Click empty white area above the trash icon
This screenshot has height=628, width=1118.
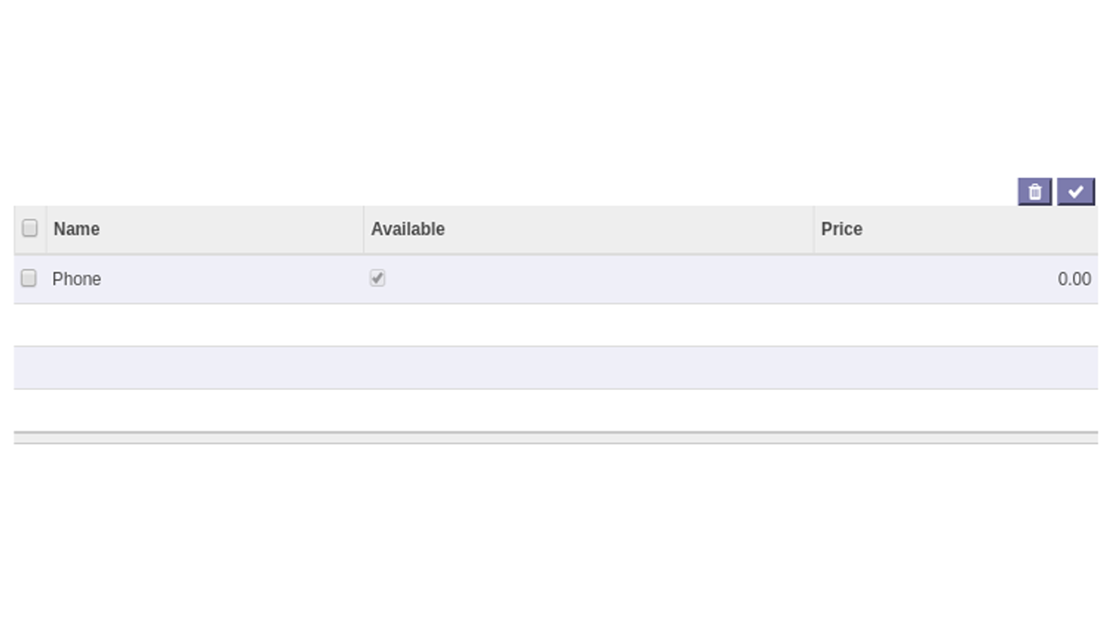point(1035,90)
